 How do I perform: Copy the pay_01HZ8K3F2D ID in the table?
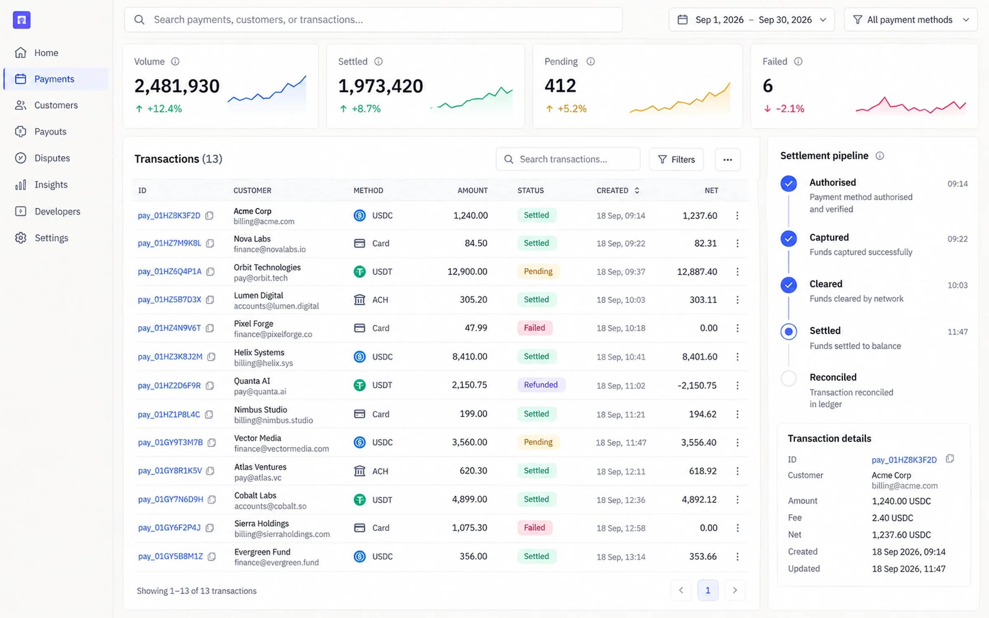tap(209, 216)
